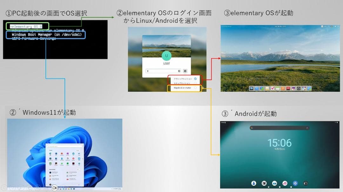343x192 pixels.
Task: Tap the Android recents square button
Action: tap(291, 187)
